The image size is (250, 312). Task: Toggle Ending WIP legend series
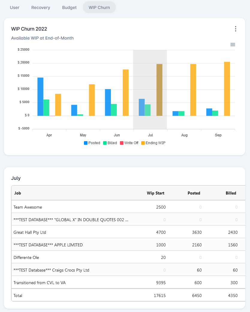(153, 143)
